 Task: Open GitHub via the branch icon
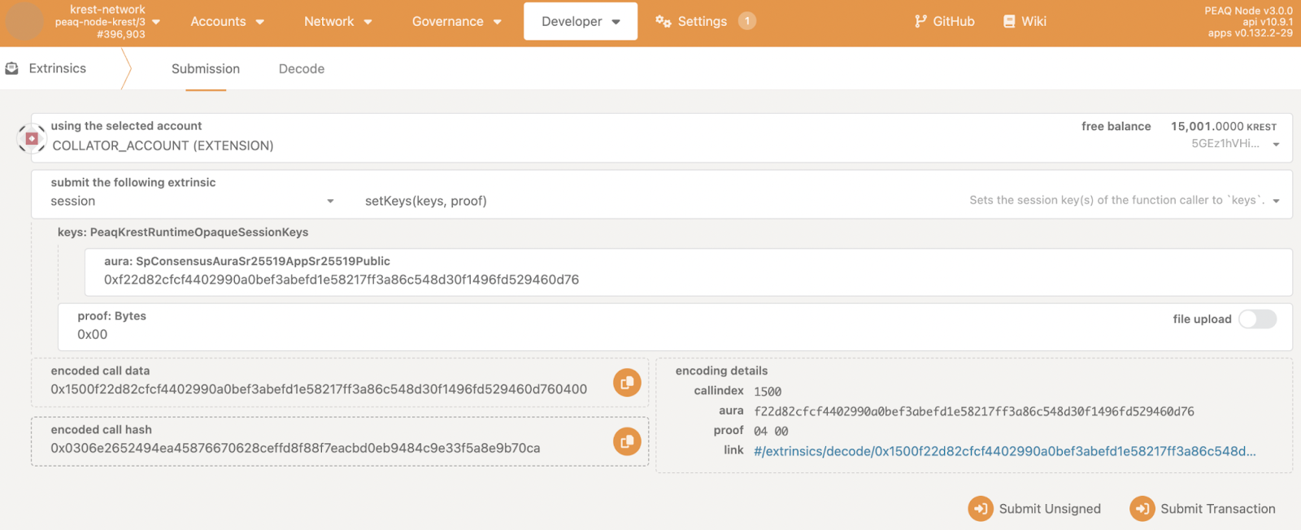click(920, 21)
